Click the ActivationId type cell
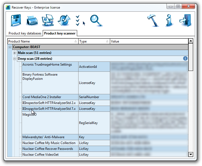The width and height of the screenshot is (202, 166). tap(94, 67)
